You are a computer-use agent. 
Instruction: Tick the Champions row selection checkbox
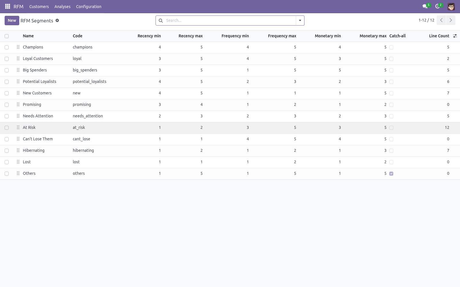7,47
